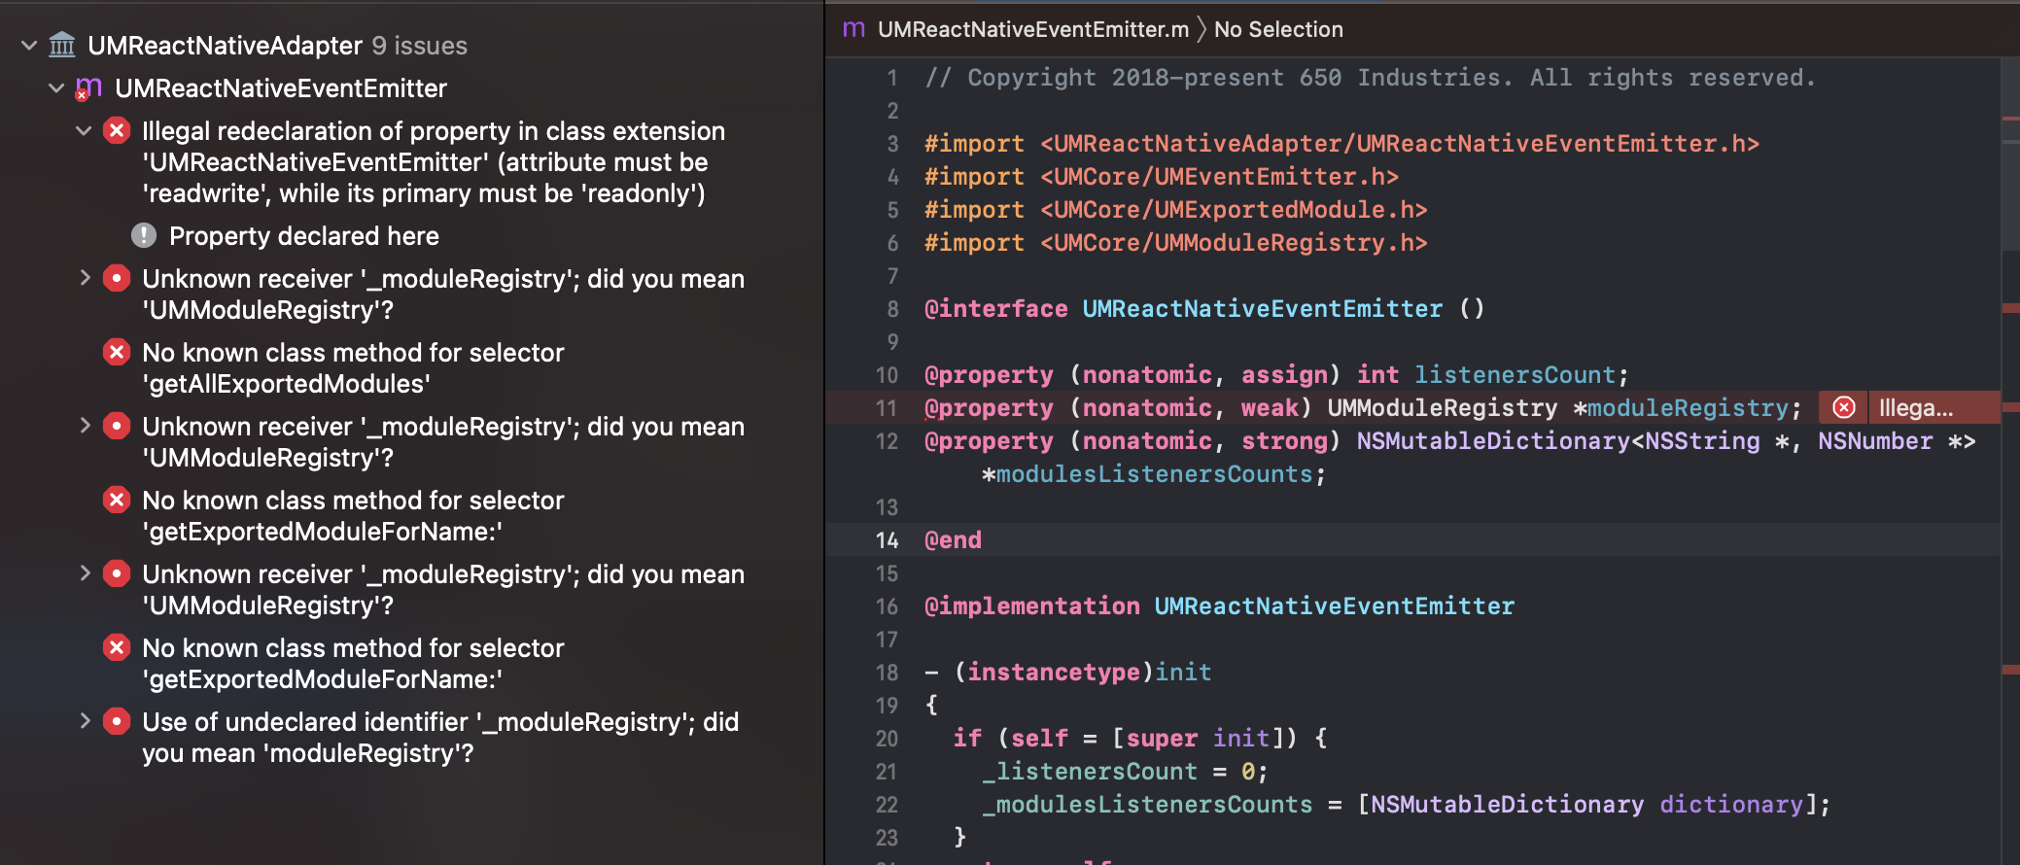
Task: Click the inline error icon on line 11
Action: point(1843,407)
